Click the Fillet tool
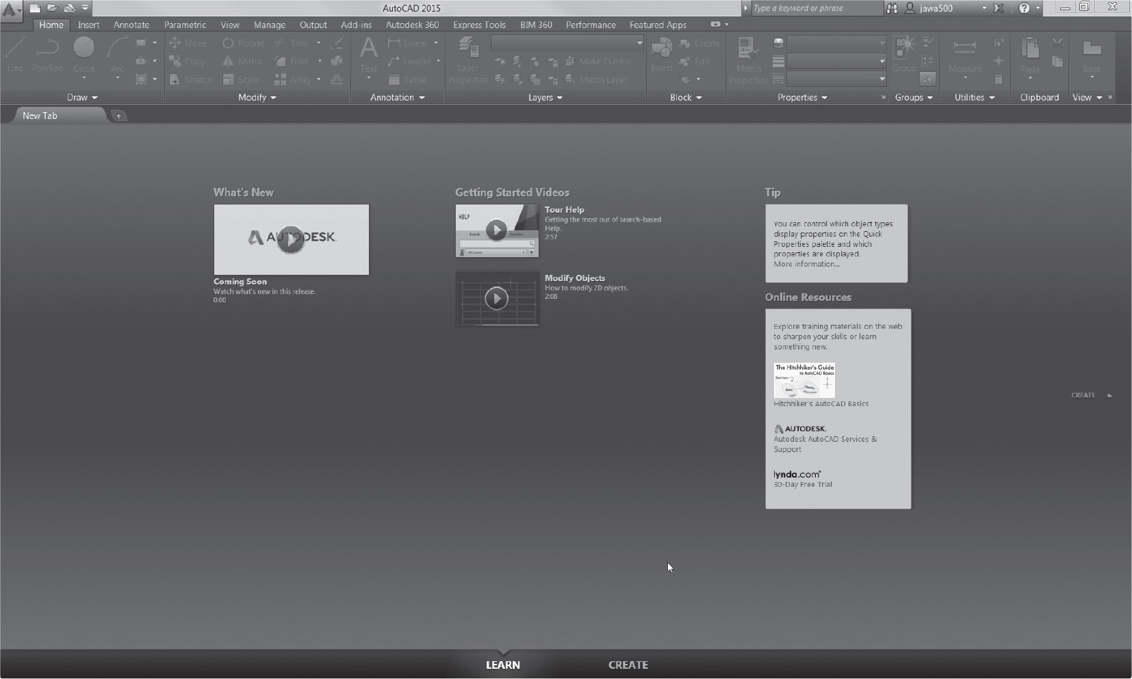This screenshot has width=1132, height=679. (292, 62)
